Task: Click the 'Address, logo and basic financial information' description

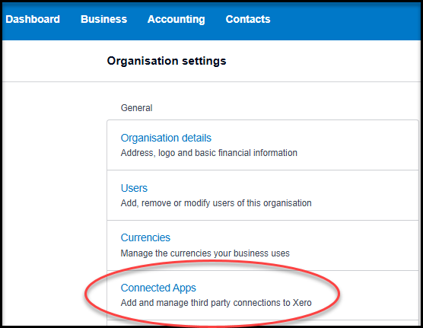Action: pyautogui.click(x=208, y=153)
